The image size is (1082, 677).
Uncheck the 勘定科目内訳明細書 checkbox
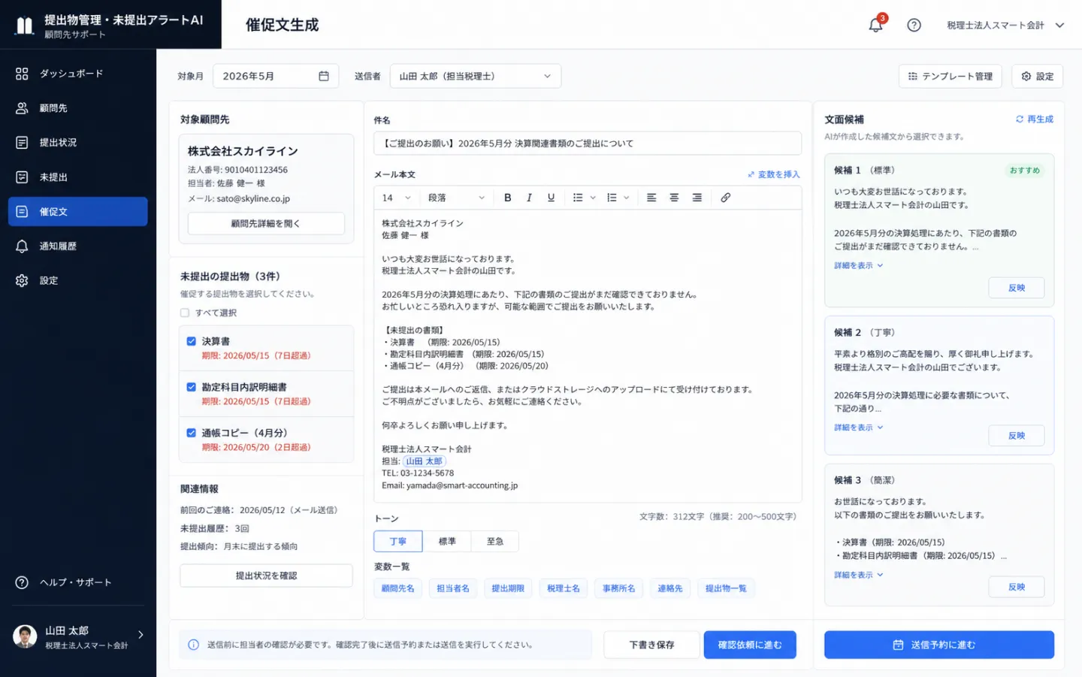click(x=192, y=387)
